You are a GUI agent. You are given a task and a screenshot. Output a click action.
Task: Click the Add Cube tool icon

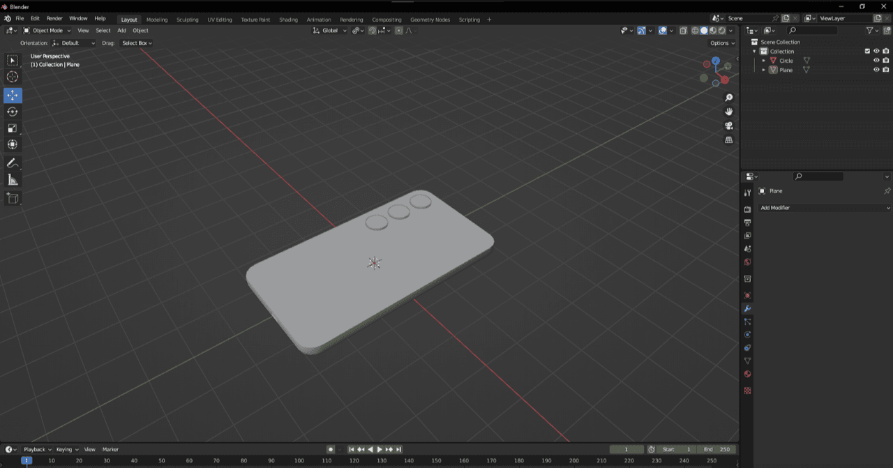point(13,199)
